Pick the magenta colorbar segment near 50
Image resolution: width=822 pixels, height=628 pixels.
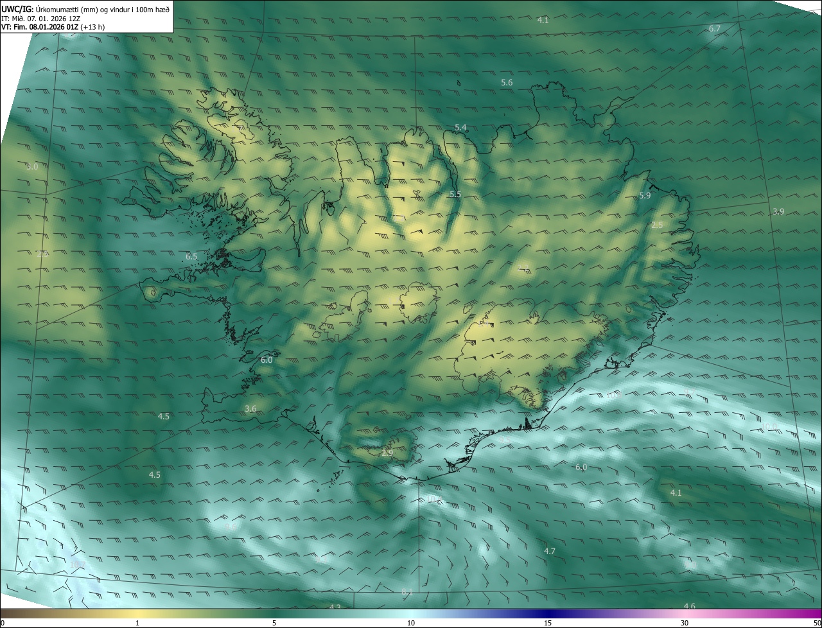[814, 613]
